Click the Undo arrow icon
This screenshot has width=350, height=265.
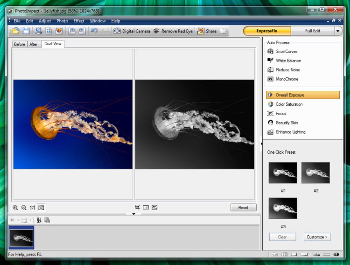point(94,31)
